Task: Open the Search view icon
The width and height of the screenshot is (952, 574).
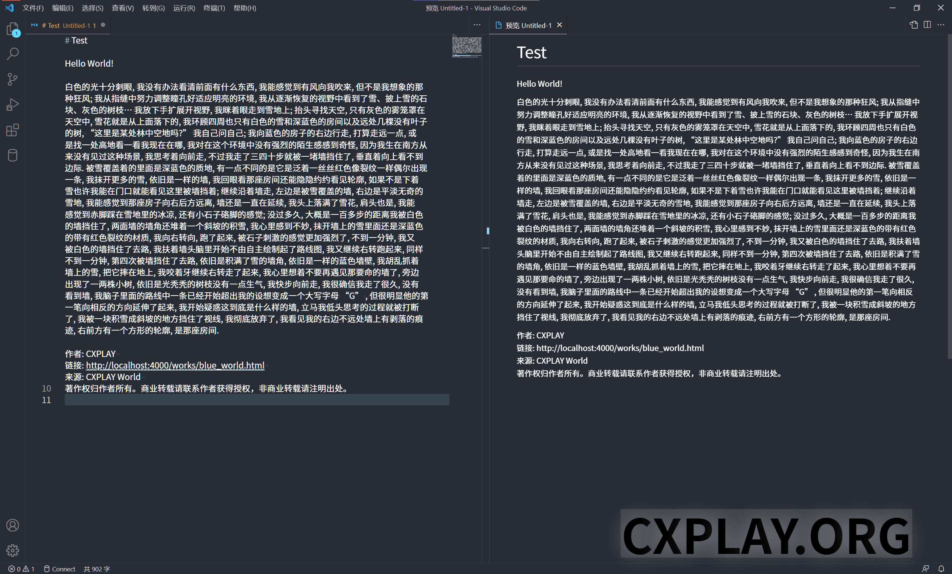Action: [13, 54]
